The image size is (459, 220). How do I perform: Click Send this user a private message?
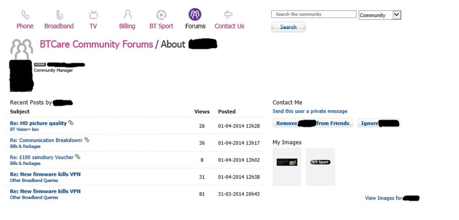(x=310, y=111)
